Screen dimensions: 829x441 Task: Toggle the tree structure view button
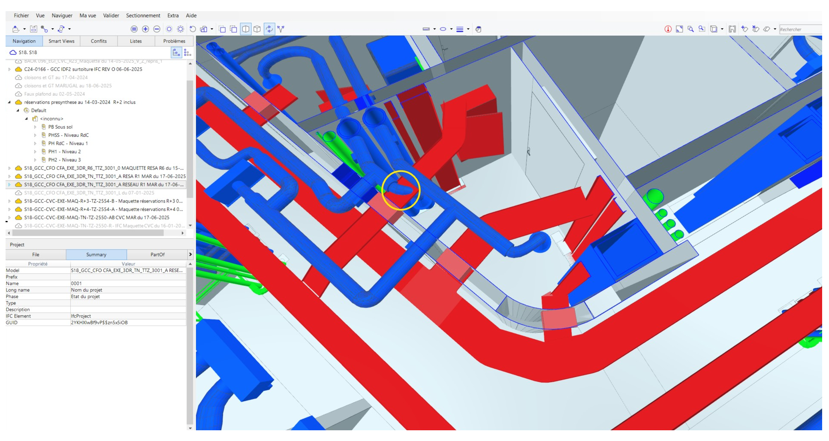[176, 52]
